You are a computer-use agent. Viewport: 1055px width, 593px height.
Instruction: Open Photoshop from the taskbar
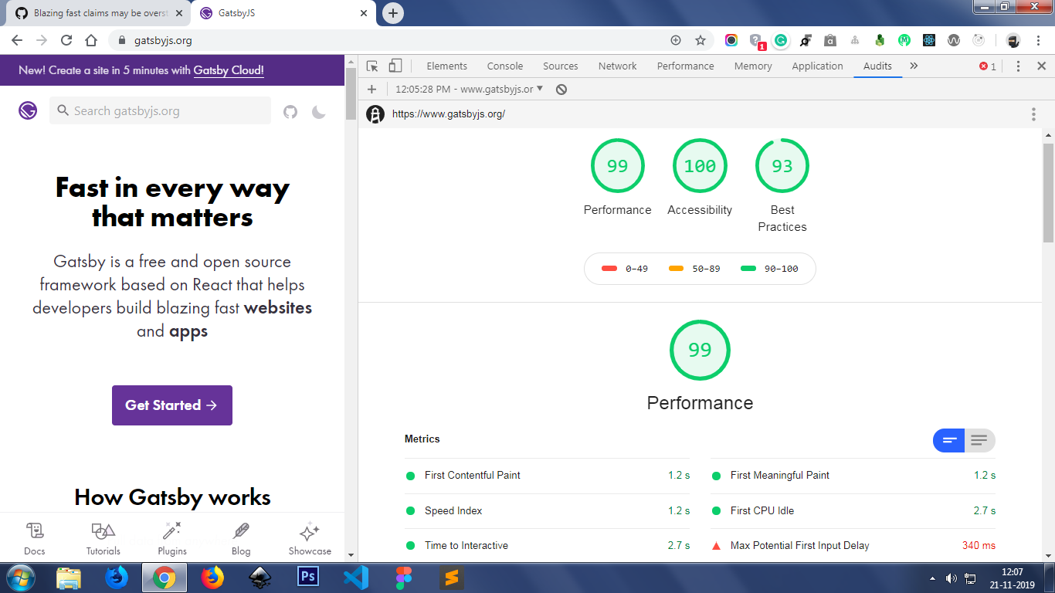click(308, 578)
